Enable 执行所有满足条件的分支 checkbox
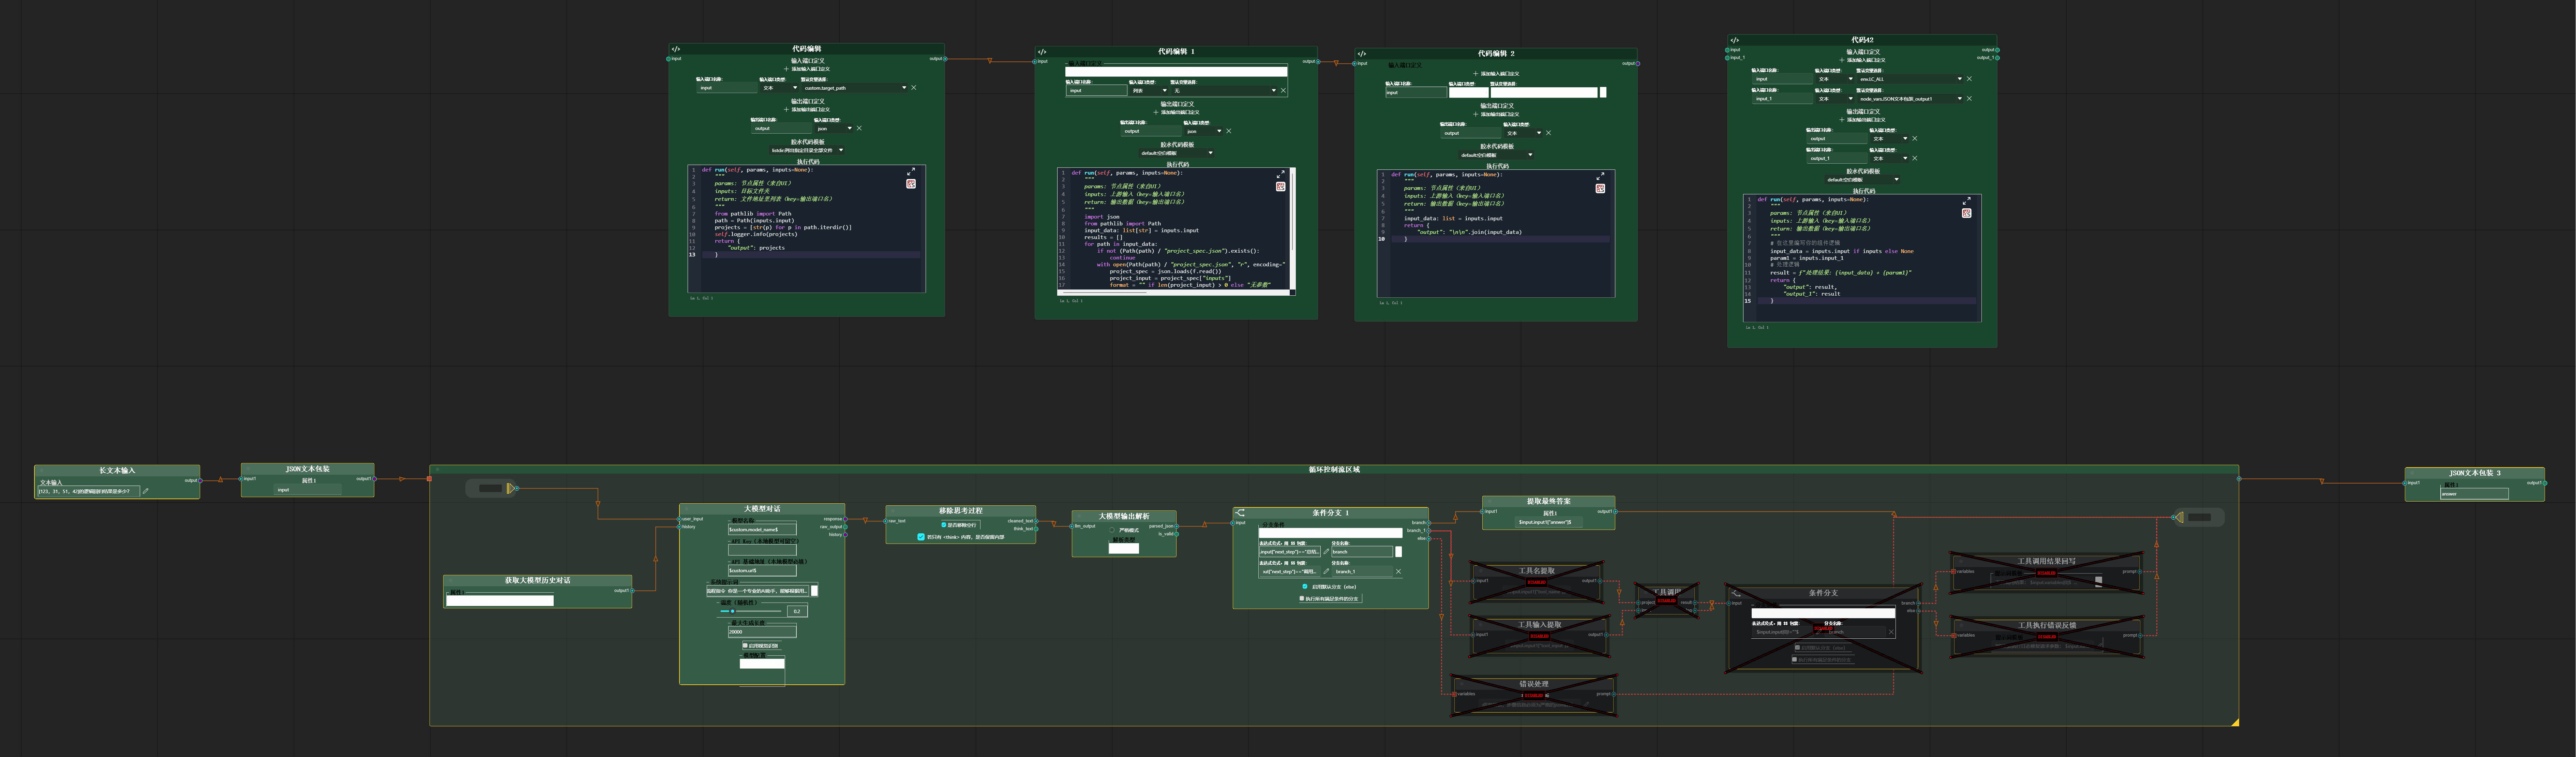This screenshot has width=2576, height=757. coord(1302,598)
